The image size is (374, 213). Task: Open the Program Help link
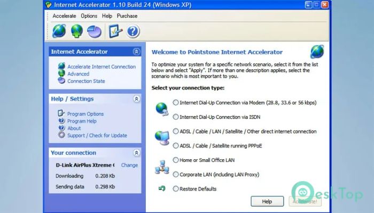click(x=82, y=121)
